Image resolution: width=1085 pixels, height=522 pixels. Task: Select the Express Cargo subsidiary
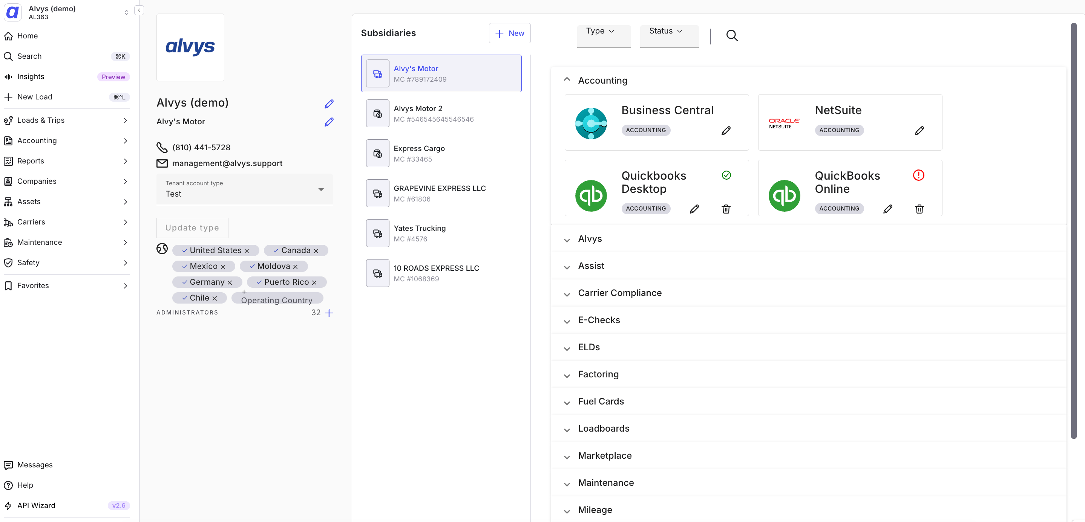(x=441, y=154)
